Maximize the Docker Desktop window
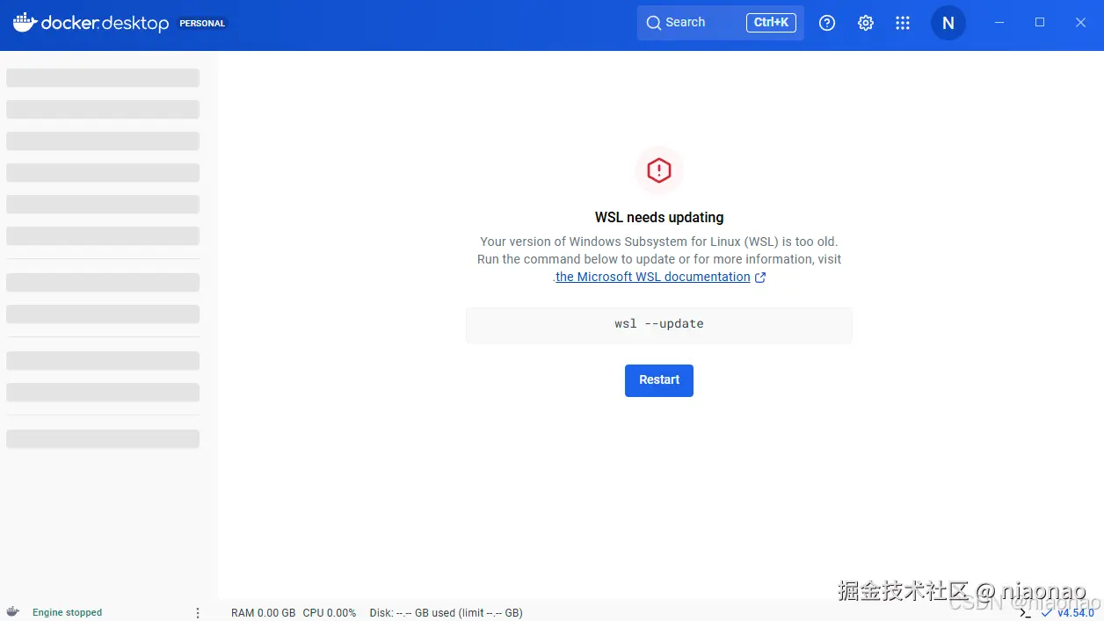The height and width of the screenshot is (621, 1104). click(1040, 23)
